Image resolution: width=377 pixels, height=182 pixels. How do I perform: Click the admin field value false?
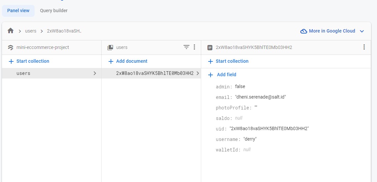[x=240, y=86]
